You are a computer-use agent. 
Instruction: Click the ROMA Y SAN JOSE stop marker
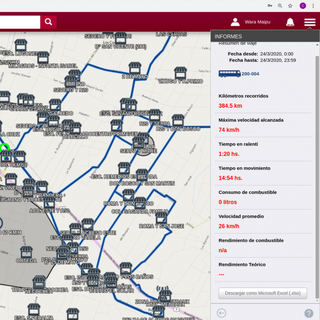162,218
